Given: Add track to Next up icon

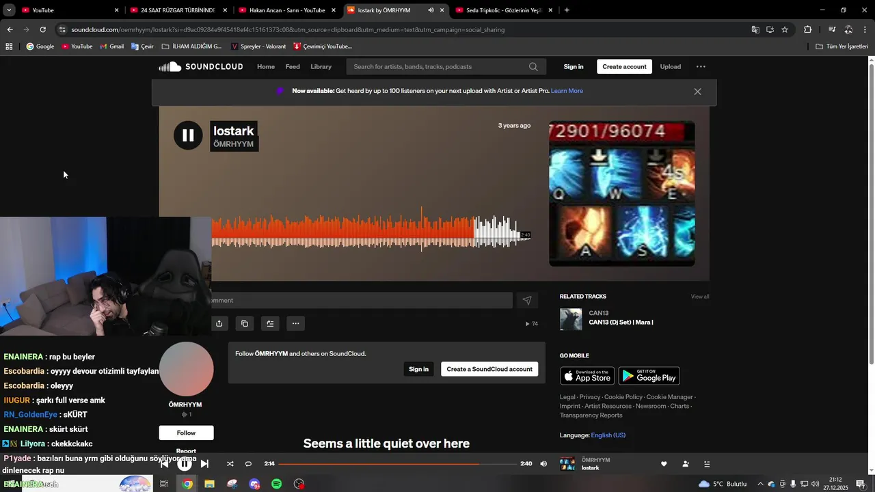Looking at the screenshot, I should click(270, 323).
